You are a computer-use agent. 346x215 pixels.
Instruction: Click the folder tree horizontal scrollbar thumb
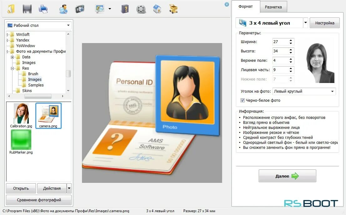click(38, 96)
